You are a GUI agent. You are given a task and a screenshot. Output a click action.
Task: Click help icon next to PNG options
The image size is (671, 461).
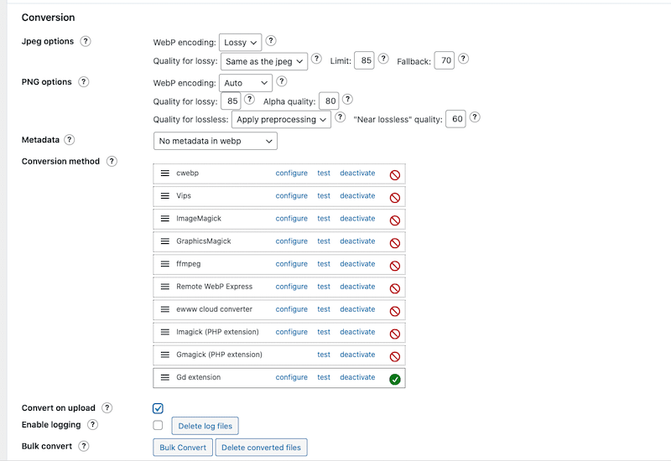(83, 81)
